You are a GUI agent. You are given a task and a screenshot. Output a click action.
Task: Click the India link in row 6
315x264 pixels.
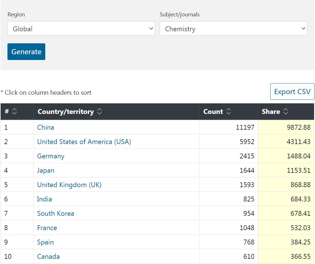[x=44, y=199]
